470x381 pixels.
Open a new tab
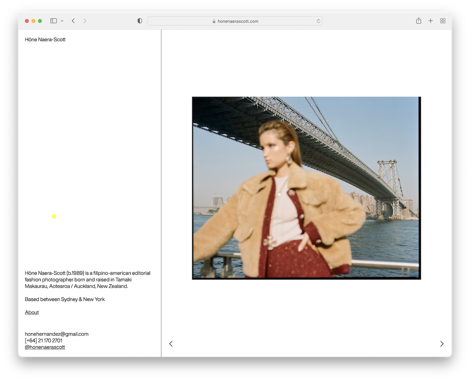point(430,21)
